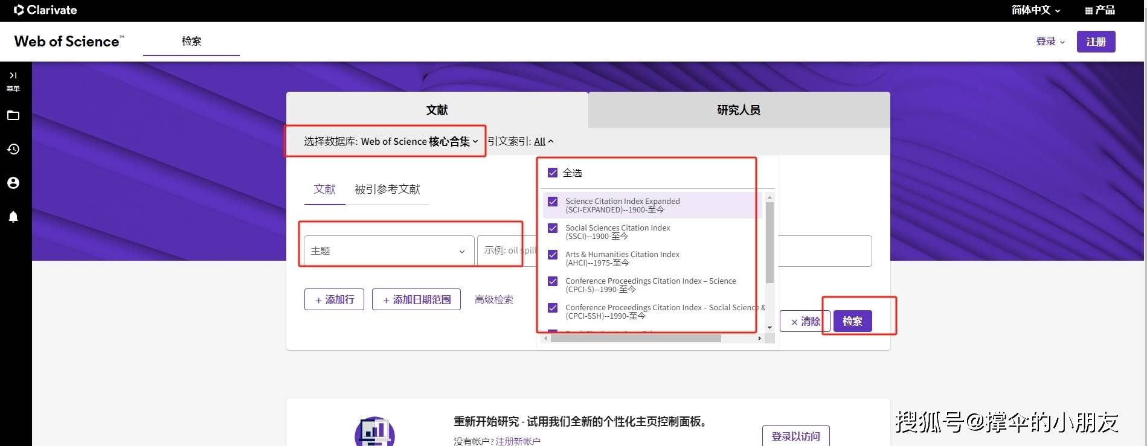Viewport: 1147px width, 446px height.
Task: Select the 研究人员 tab
Action: pos(739,110)
